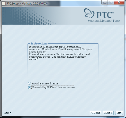The image size is (126, 118).
Task: Open the Help dropdown menu
Action: coord(8,113)
